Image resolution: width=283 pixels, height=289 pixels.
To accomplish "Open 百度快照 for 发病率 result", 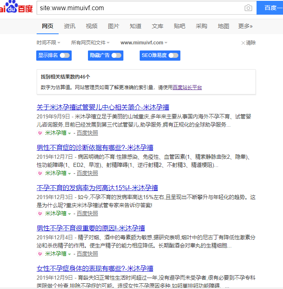I will [87, 213].
